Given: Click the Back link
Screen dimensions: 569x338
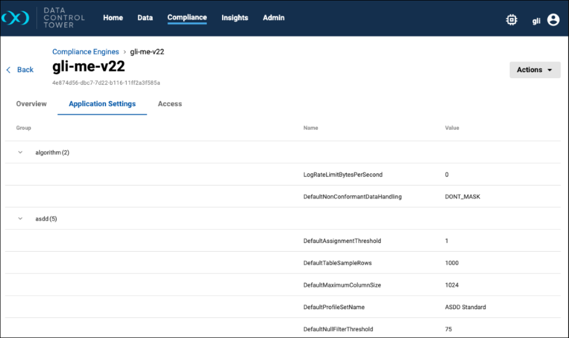Looking at the screenshot, I should pyautogui.click(x=25, y=70).
